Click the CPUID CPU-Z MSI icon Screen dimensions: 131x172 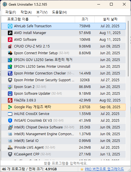point(10,46)
